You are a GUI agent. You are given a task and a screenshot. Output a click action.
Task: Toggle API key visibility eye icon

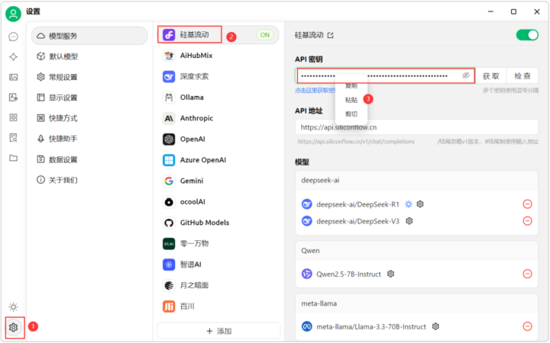[x=466, y=75]
